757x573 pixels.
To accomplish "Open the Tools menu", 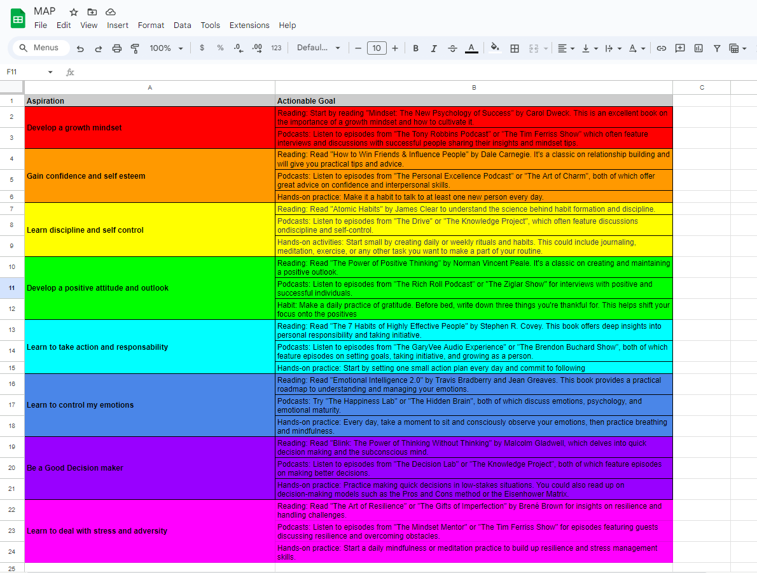I will (210, 25).
